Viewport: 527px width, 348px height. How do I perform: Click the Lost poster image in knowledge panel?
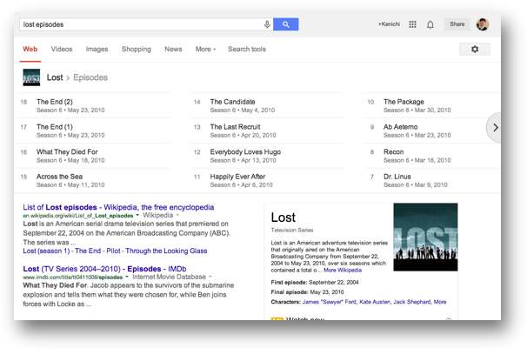pyautogui.click(x=425, y=237)
